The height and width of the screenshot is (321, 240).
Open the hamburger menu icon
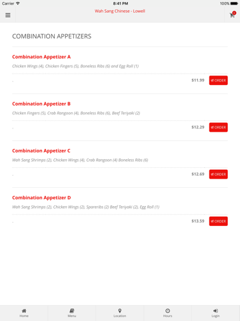coord(8,15)
